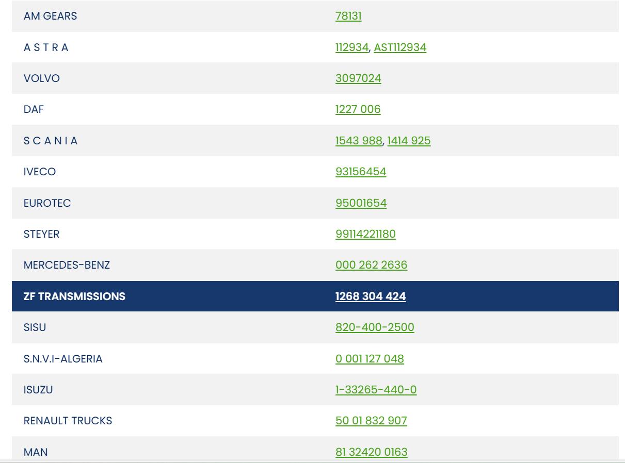Select Iveco part number 93156454
The width and height of the screenshot is (625, 463).
click(x=361, y=172)
